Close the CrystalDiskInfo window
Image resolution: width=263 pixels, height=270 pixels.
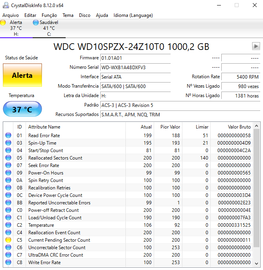255,5
